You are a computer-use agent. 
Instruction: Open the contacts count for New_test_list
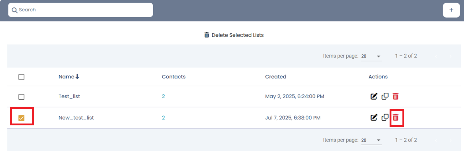163,118
